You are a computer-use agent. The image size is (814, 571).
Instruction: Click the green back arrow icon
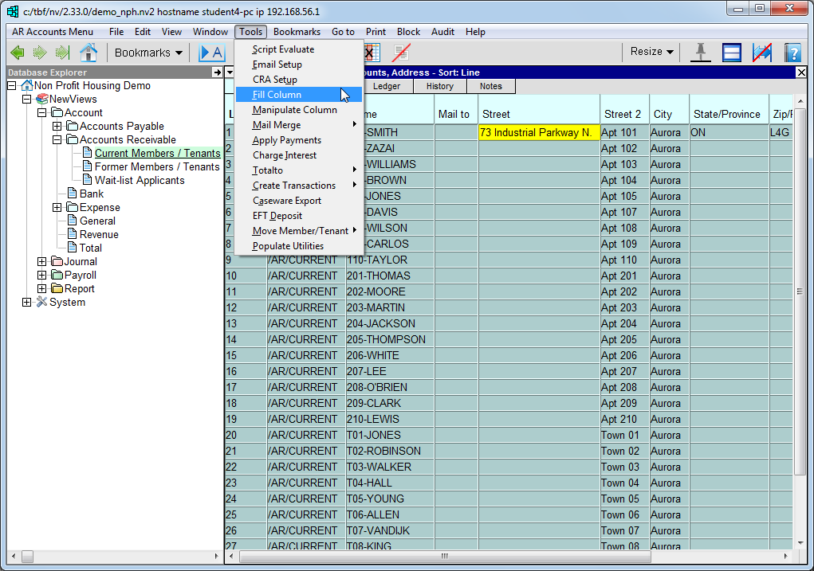point(18,53)
